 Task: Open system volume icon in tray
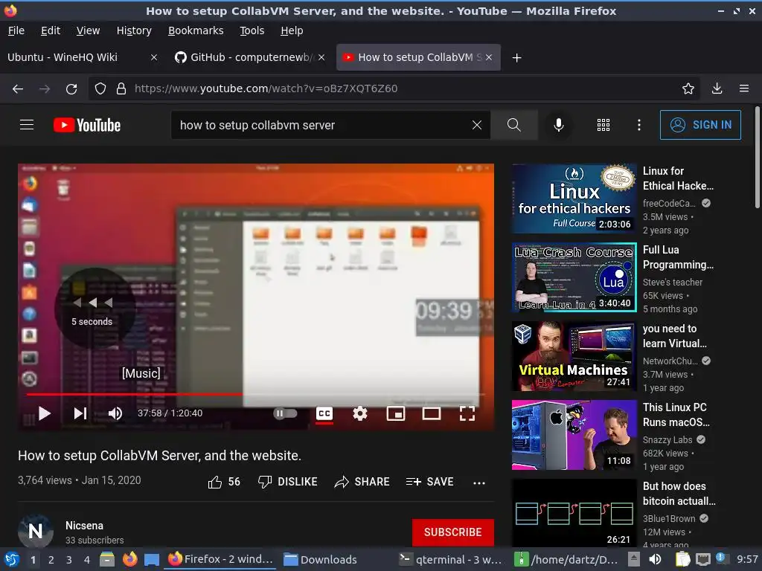click(x=656, y=559)
